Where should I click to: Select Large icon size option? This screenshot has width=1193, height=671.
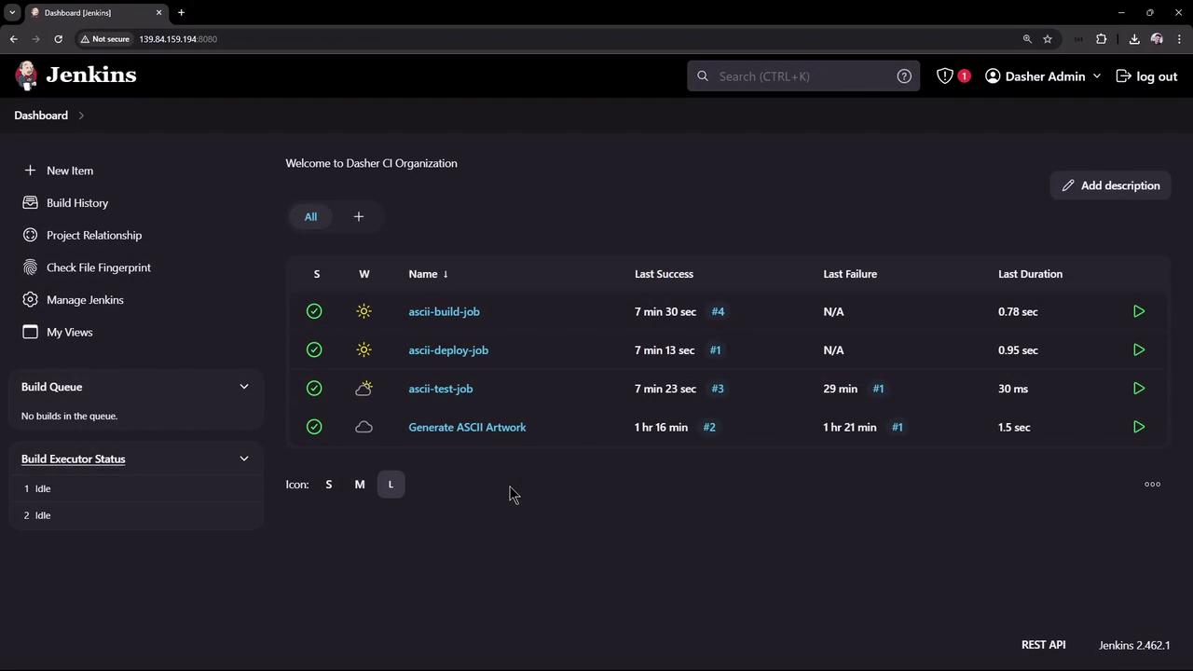pos(391,485)
